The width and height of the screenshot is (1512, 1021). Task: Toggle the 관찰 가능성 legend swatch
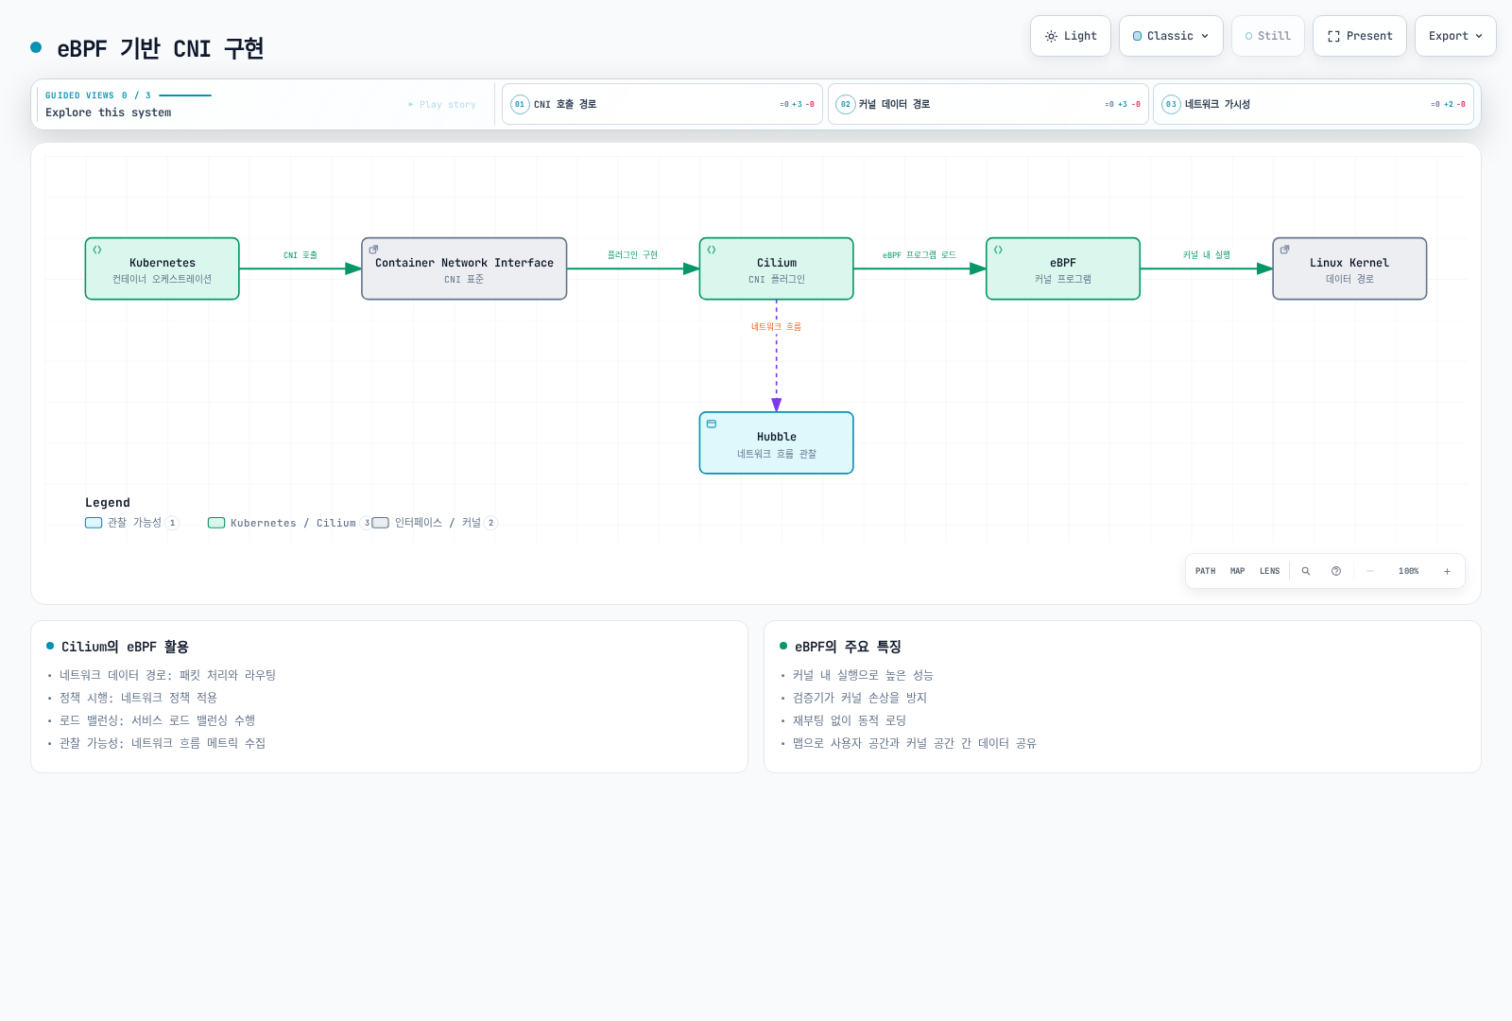(x=94, y=523)
